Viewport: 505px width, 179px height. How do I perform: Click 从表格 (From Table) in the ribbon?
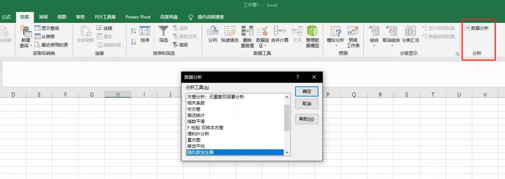coord(45,36)
